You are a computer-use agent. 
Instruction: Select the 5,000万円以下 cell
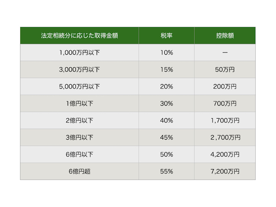coord(79,87)
